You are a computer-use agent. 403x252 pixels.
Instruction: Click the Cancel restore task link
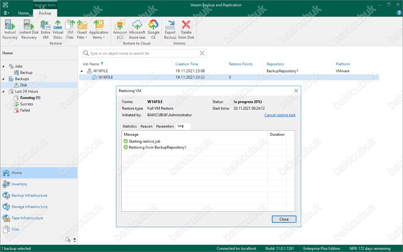coord(280,115)
